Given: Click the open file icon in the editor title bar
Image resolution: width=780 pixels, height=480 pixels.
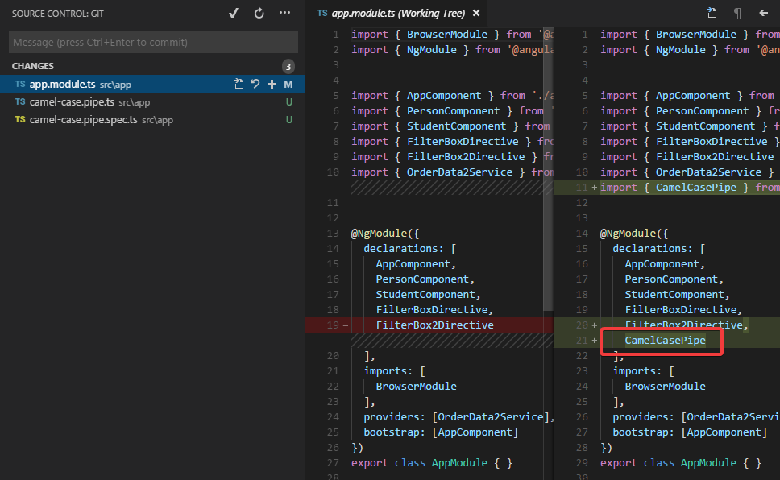Looking at the screenshot, I should 712,13.
